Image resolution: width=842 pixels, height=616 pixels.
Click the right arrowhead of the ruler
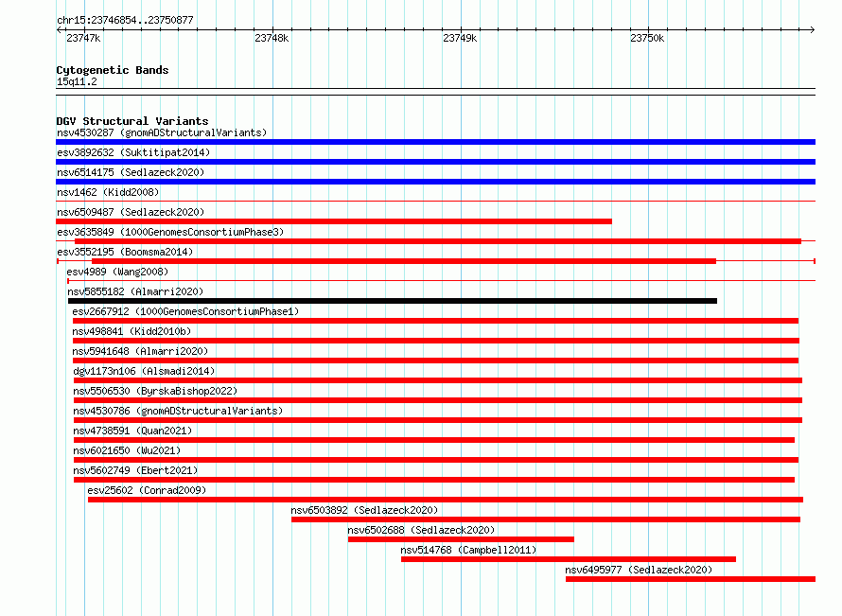tap(812, 29)
